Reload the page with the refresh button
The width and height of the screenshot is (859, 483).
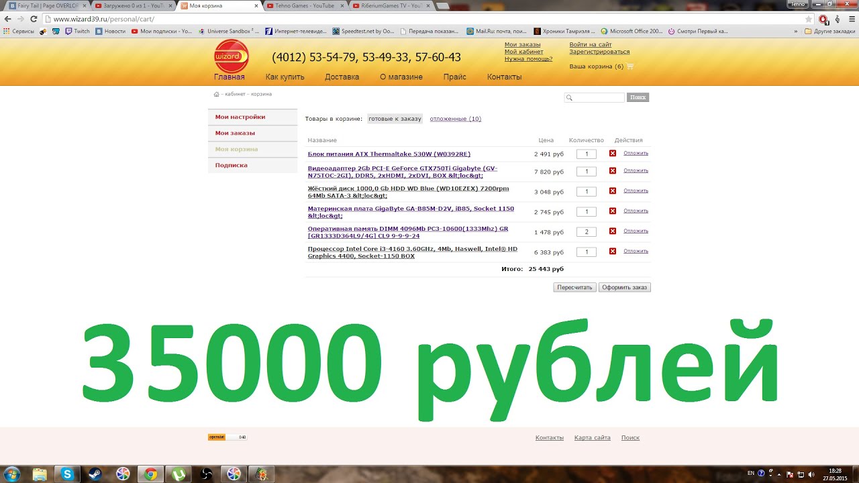[36, 19]
